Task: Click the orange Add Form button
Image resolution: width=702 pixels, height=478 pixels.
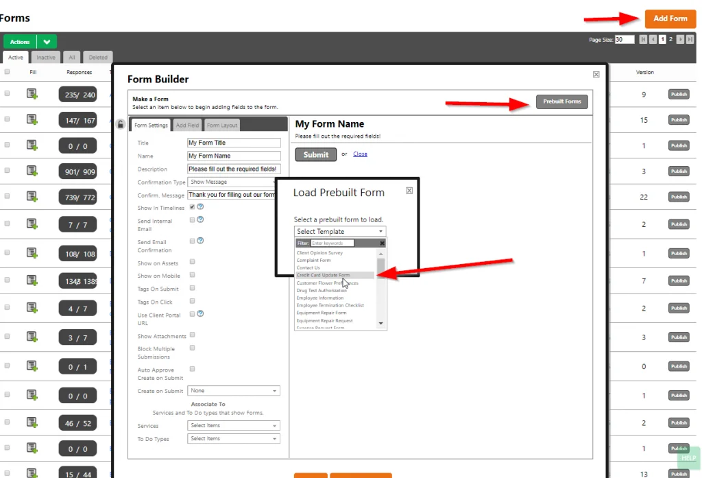Action: [x=669, y=19]
